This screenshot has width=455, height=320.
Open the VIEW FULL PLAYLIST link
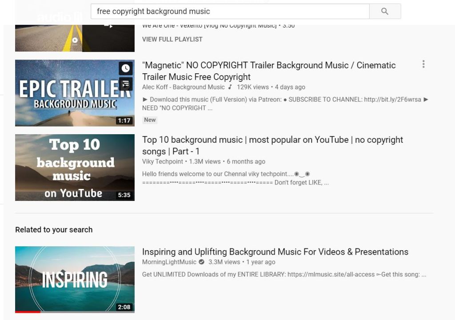(172, 39)
